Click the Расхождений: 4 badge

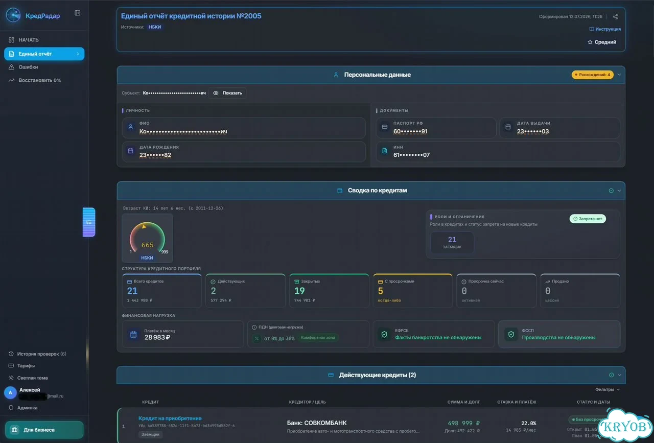tap(593, 75)
